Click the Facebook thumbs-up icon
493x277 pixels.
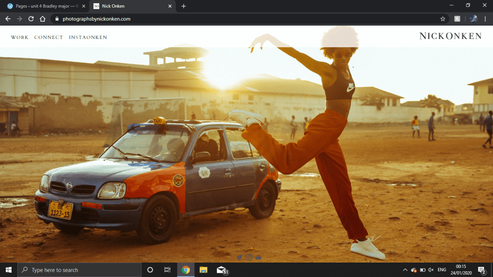pos(258,257)
